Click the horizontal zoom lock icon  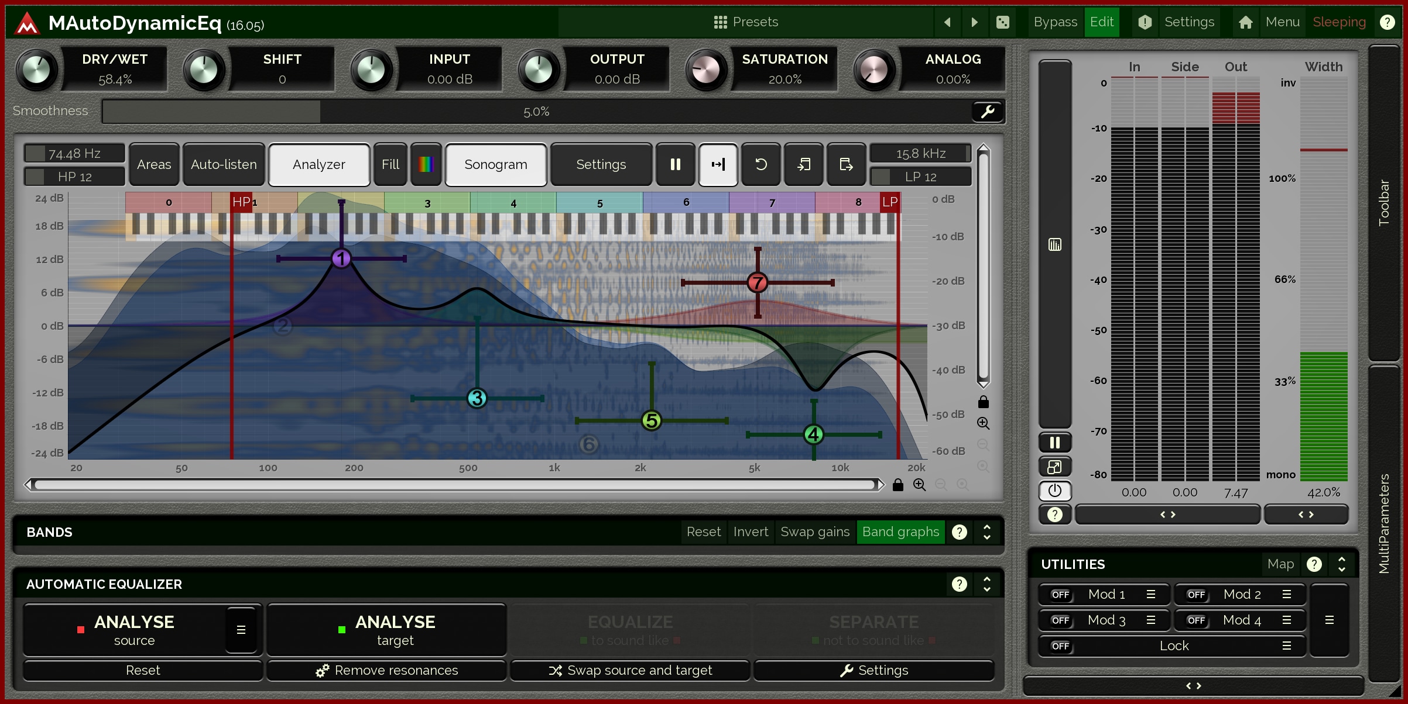coord(898,485)
